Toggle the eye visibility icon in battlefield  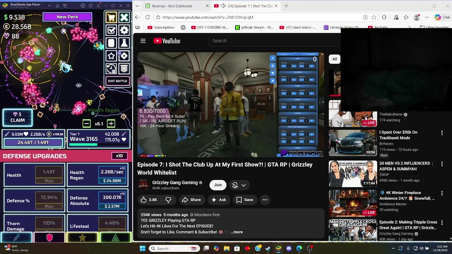click(x=78, y=85)
